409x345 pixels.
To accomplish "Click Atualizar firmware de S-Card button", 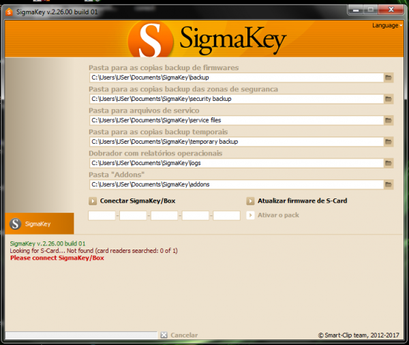I will [x=297, y=201].
